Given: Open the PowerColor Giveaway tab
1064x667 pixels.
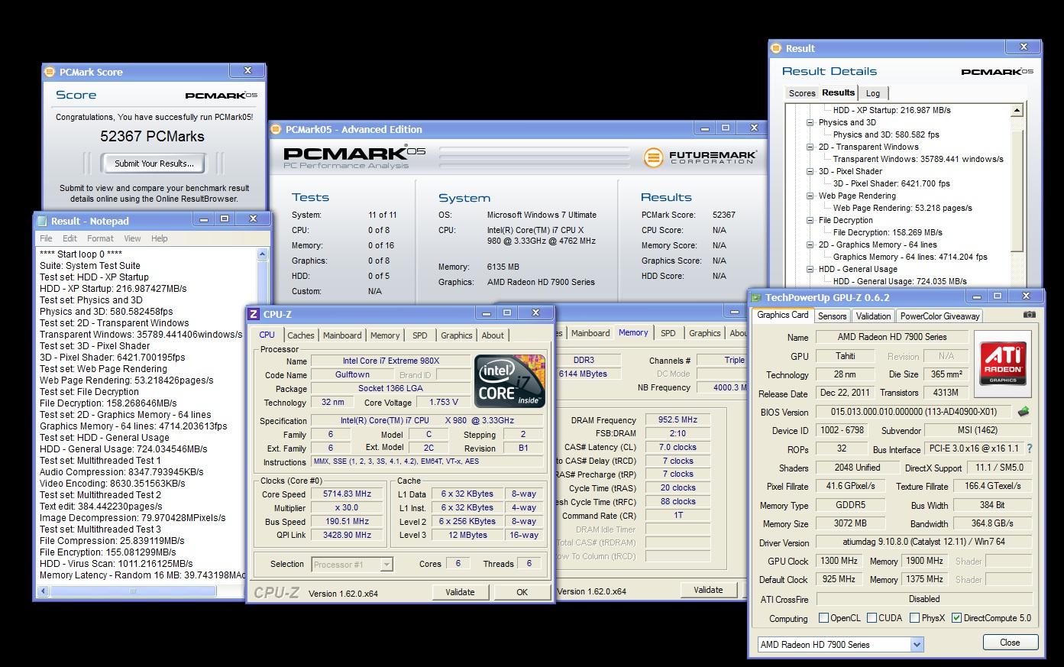Looking at the screenshot, I should [x=939, y=316].
